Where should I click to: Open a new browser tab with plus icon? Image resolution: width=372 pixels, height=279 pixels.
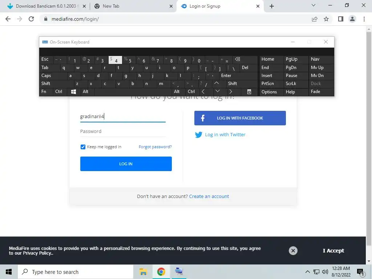click(272, 6)
